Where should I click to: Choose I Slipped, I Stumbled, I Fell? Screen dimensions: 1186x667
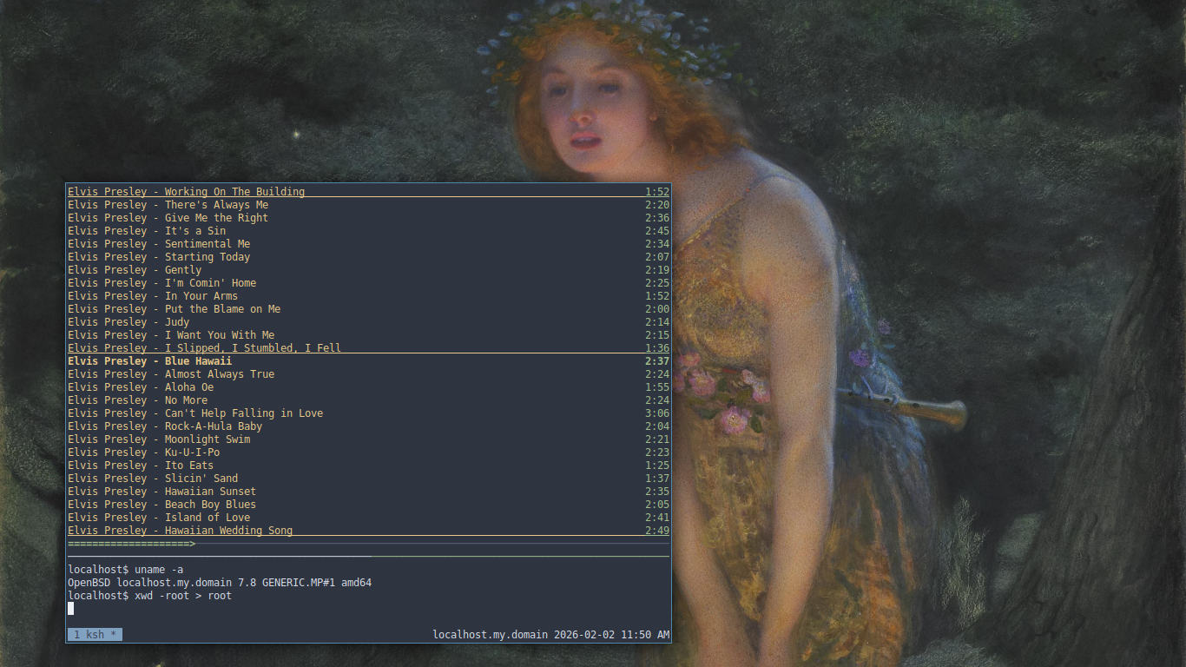pyautogui.click(x=204, y=348)
